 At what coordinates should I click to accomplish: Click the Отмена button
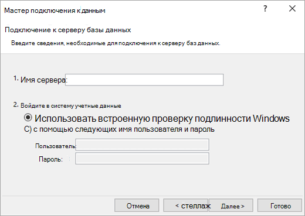(137, 205)
